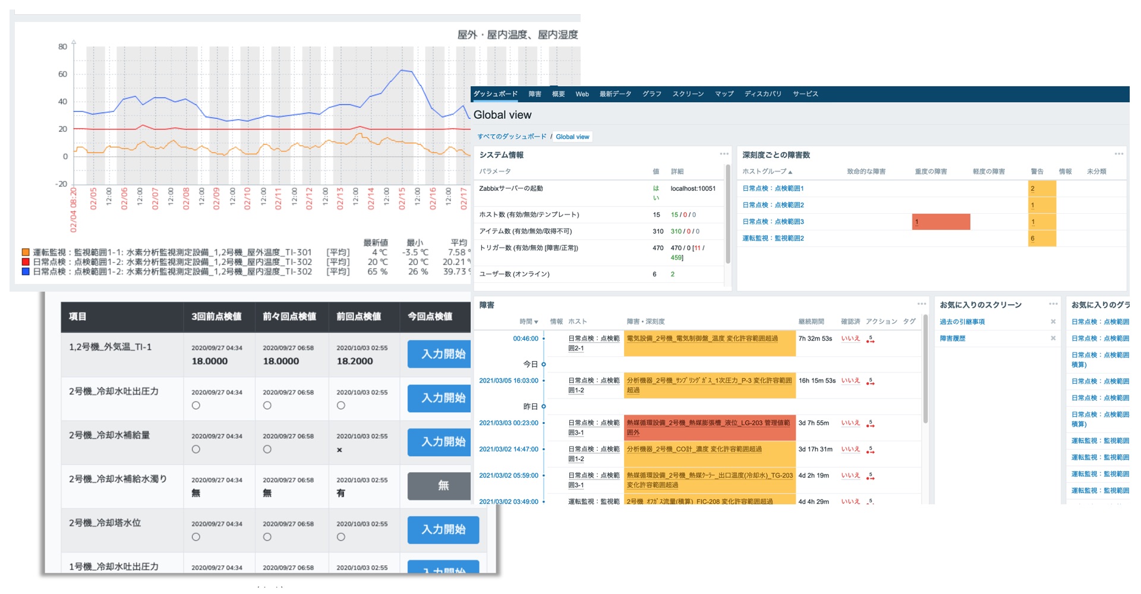
Task: Open ダッシュボード menu tab
Action: coord(495,94)
